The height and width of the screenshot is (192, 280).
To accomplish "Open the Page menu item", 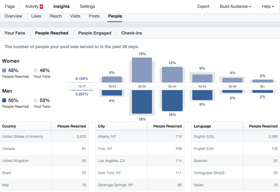I will [10, 6].
